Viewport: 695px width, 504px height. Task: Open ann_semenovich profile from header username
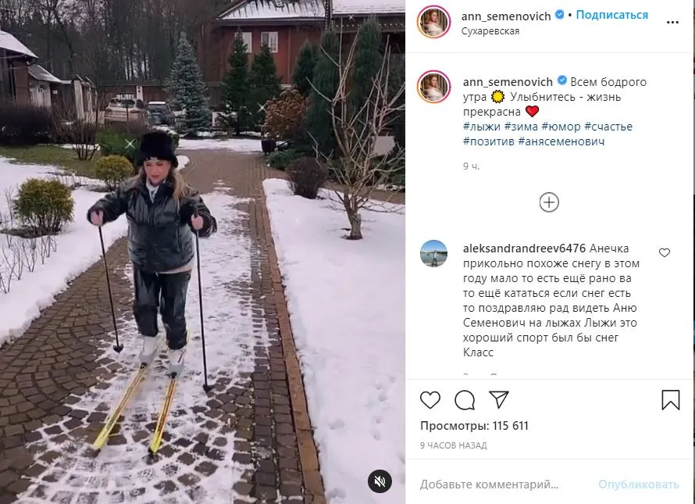point(506,16)
